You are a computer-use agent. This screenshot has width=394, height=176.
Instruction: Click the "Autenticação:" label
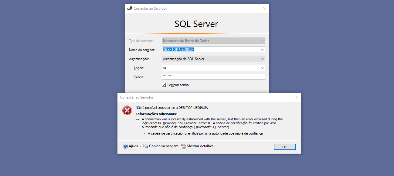point(139,59)
